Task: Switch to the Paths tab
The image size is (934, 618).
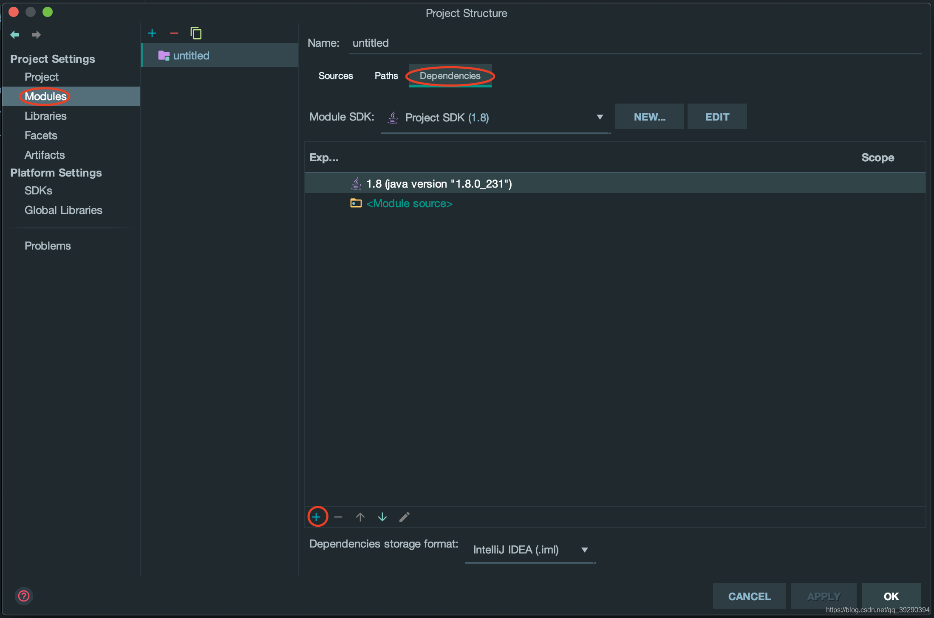Action: 386,76
